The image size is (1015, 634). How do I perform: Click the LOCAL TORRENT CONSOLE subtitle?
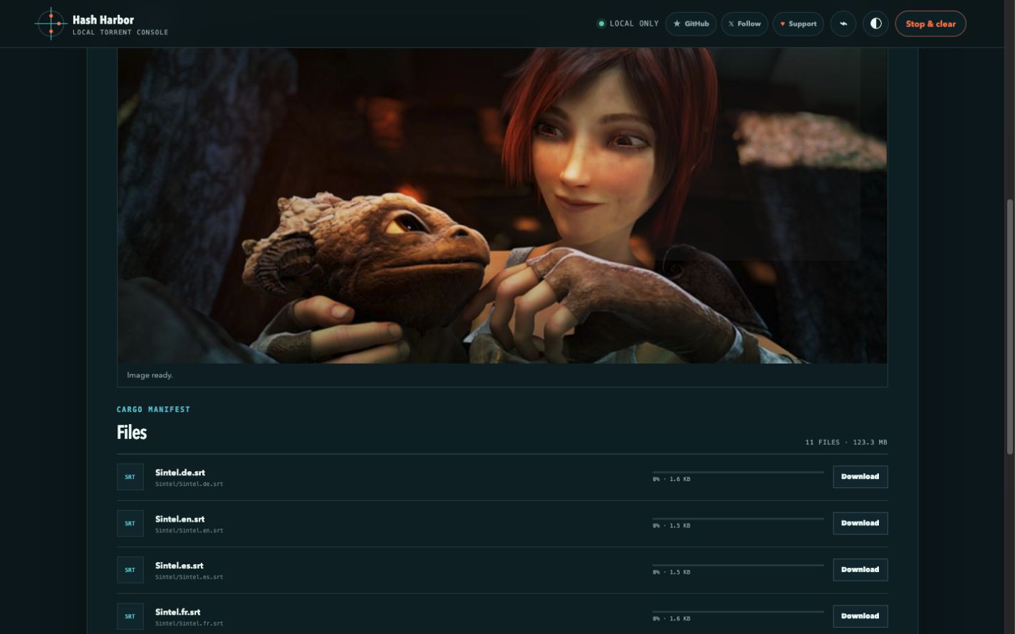[120, 32]
